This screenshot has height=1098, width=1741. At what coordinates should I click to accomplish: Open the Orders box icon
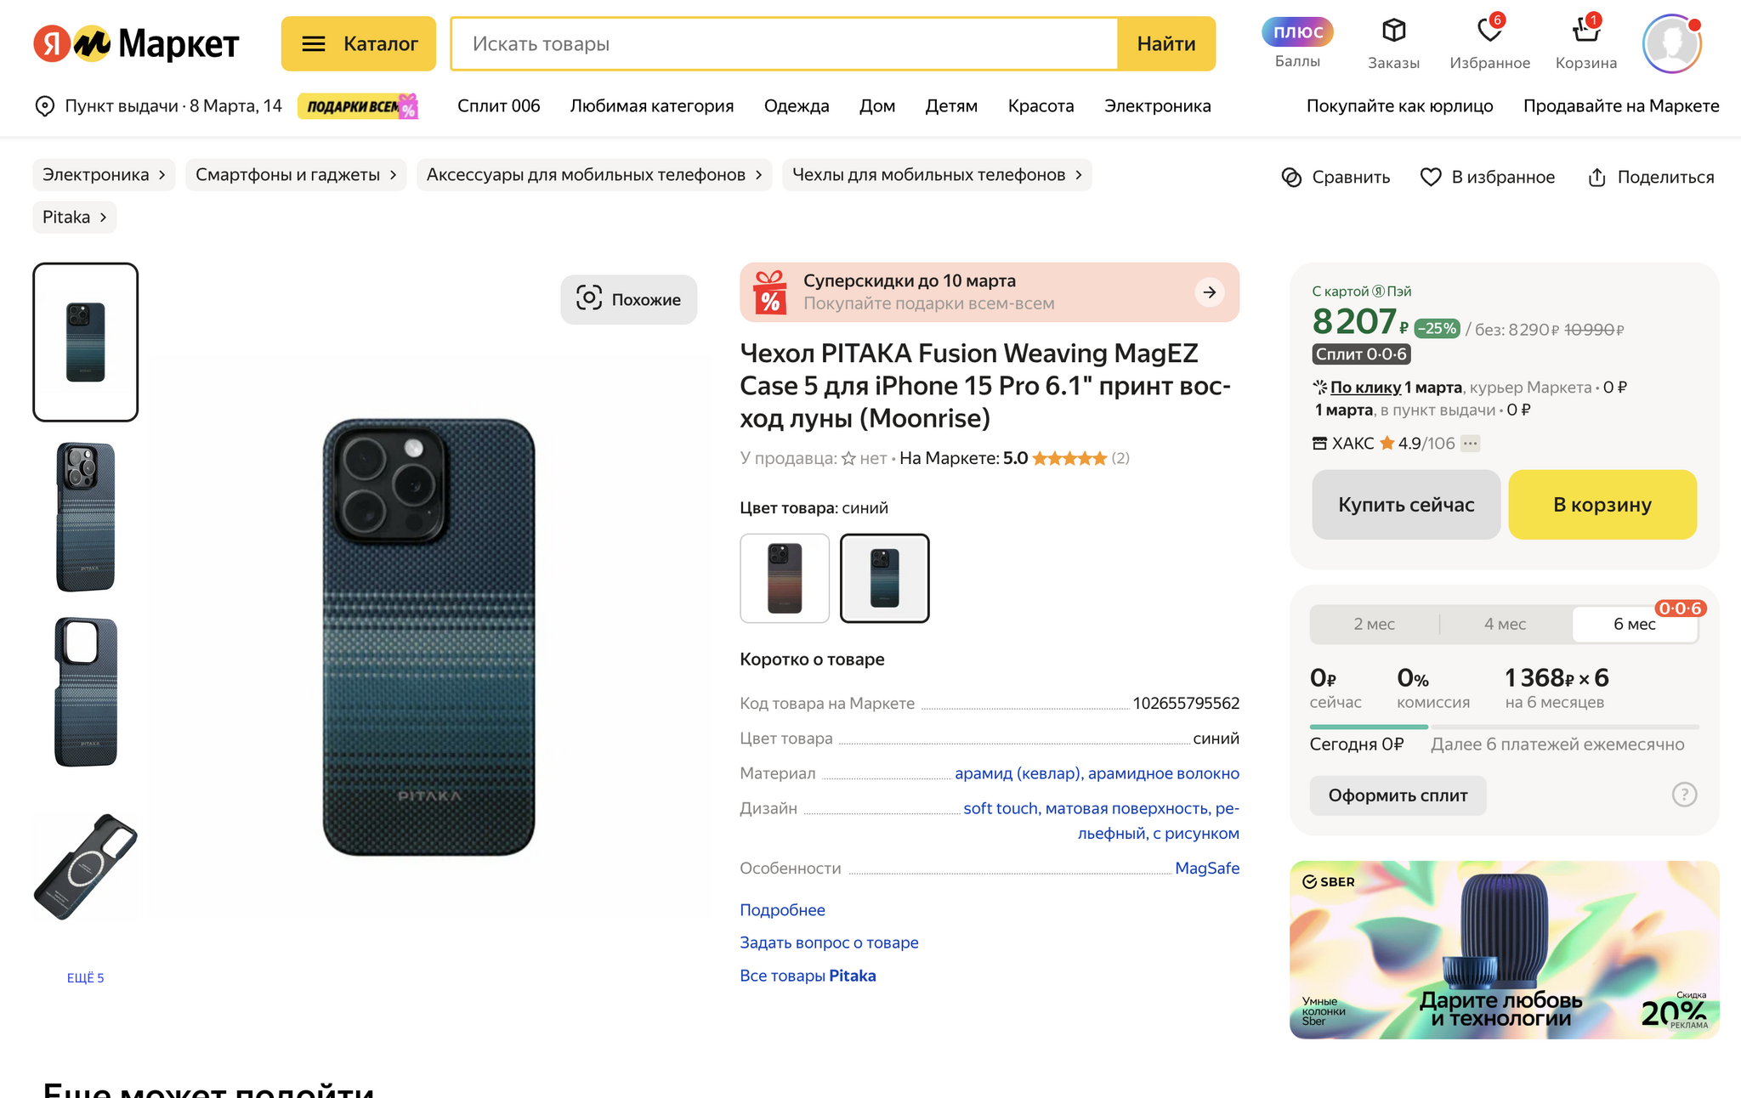[1393, 31]
